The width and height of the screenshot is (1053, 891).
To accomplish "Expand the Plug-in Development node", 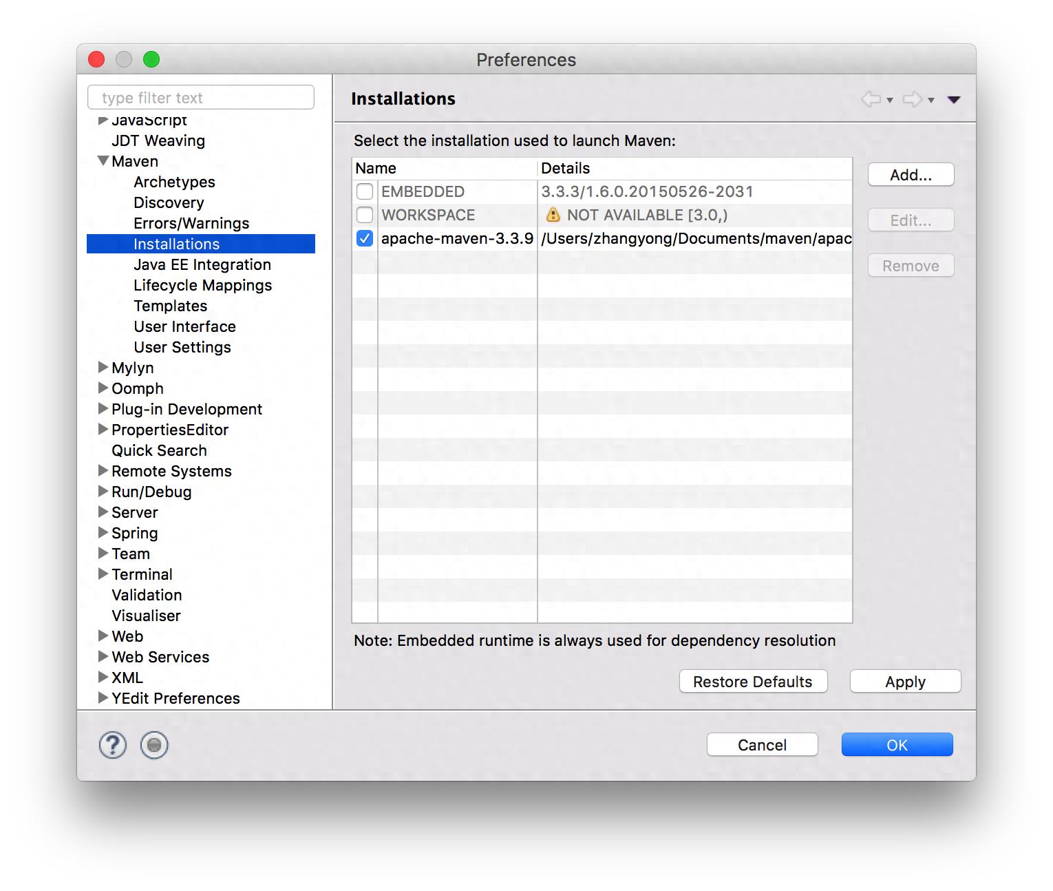I will [103, 408].
